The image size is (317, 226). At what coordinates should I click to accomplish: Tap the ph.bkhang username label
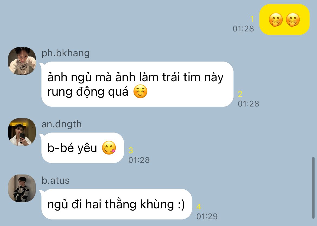coord(66,53)
